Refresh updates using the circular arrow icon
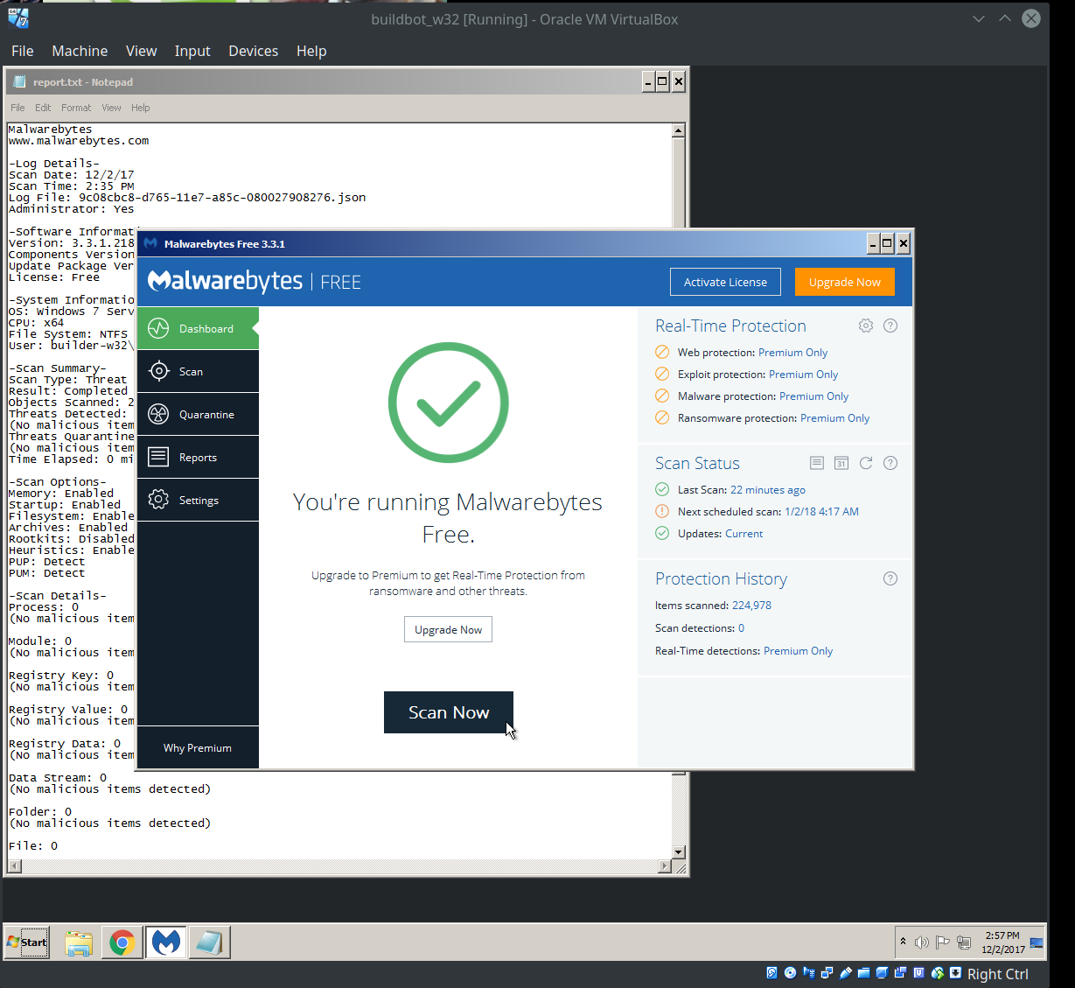This screenshot has height=988, width=1075. point(865,463)
